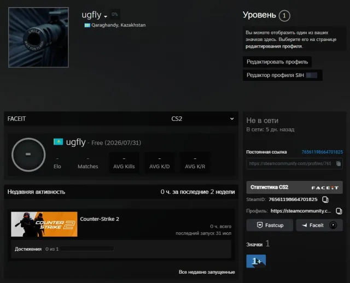Click the Counter-Strike 2 game banner
Image resolution: width=350 pixels, height=283 pixels.
pos(44,224)
